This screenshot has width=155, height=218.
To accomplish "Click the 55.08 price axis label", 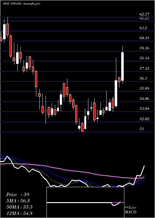I will (x=144, y=88).
